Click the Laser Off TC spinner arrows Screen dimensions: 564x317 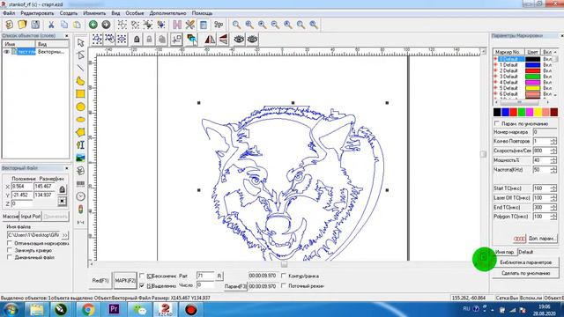pos(553,198)
